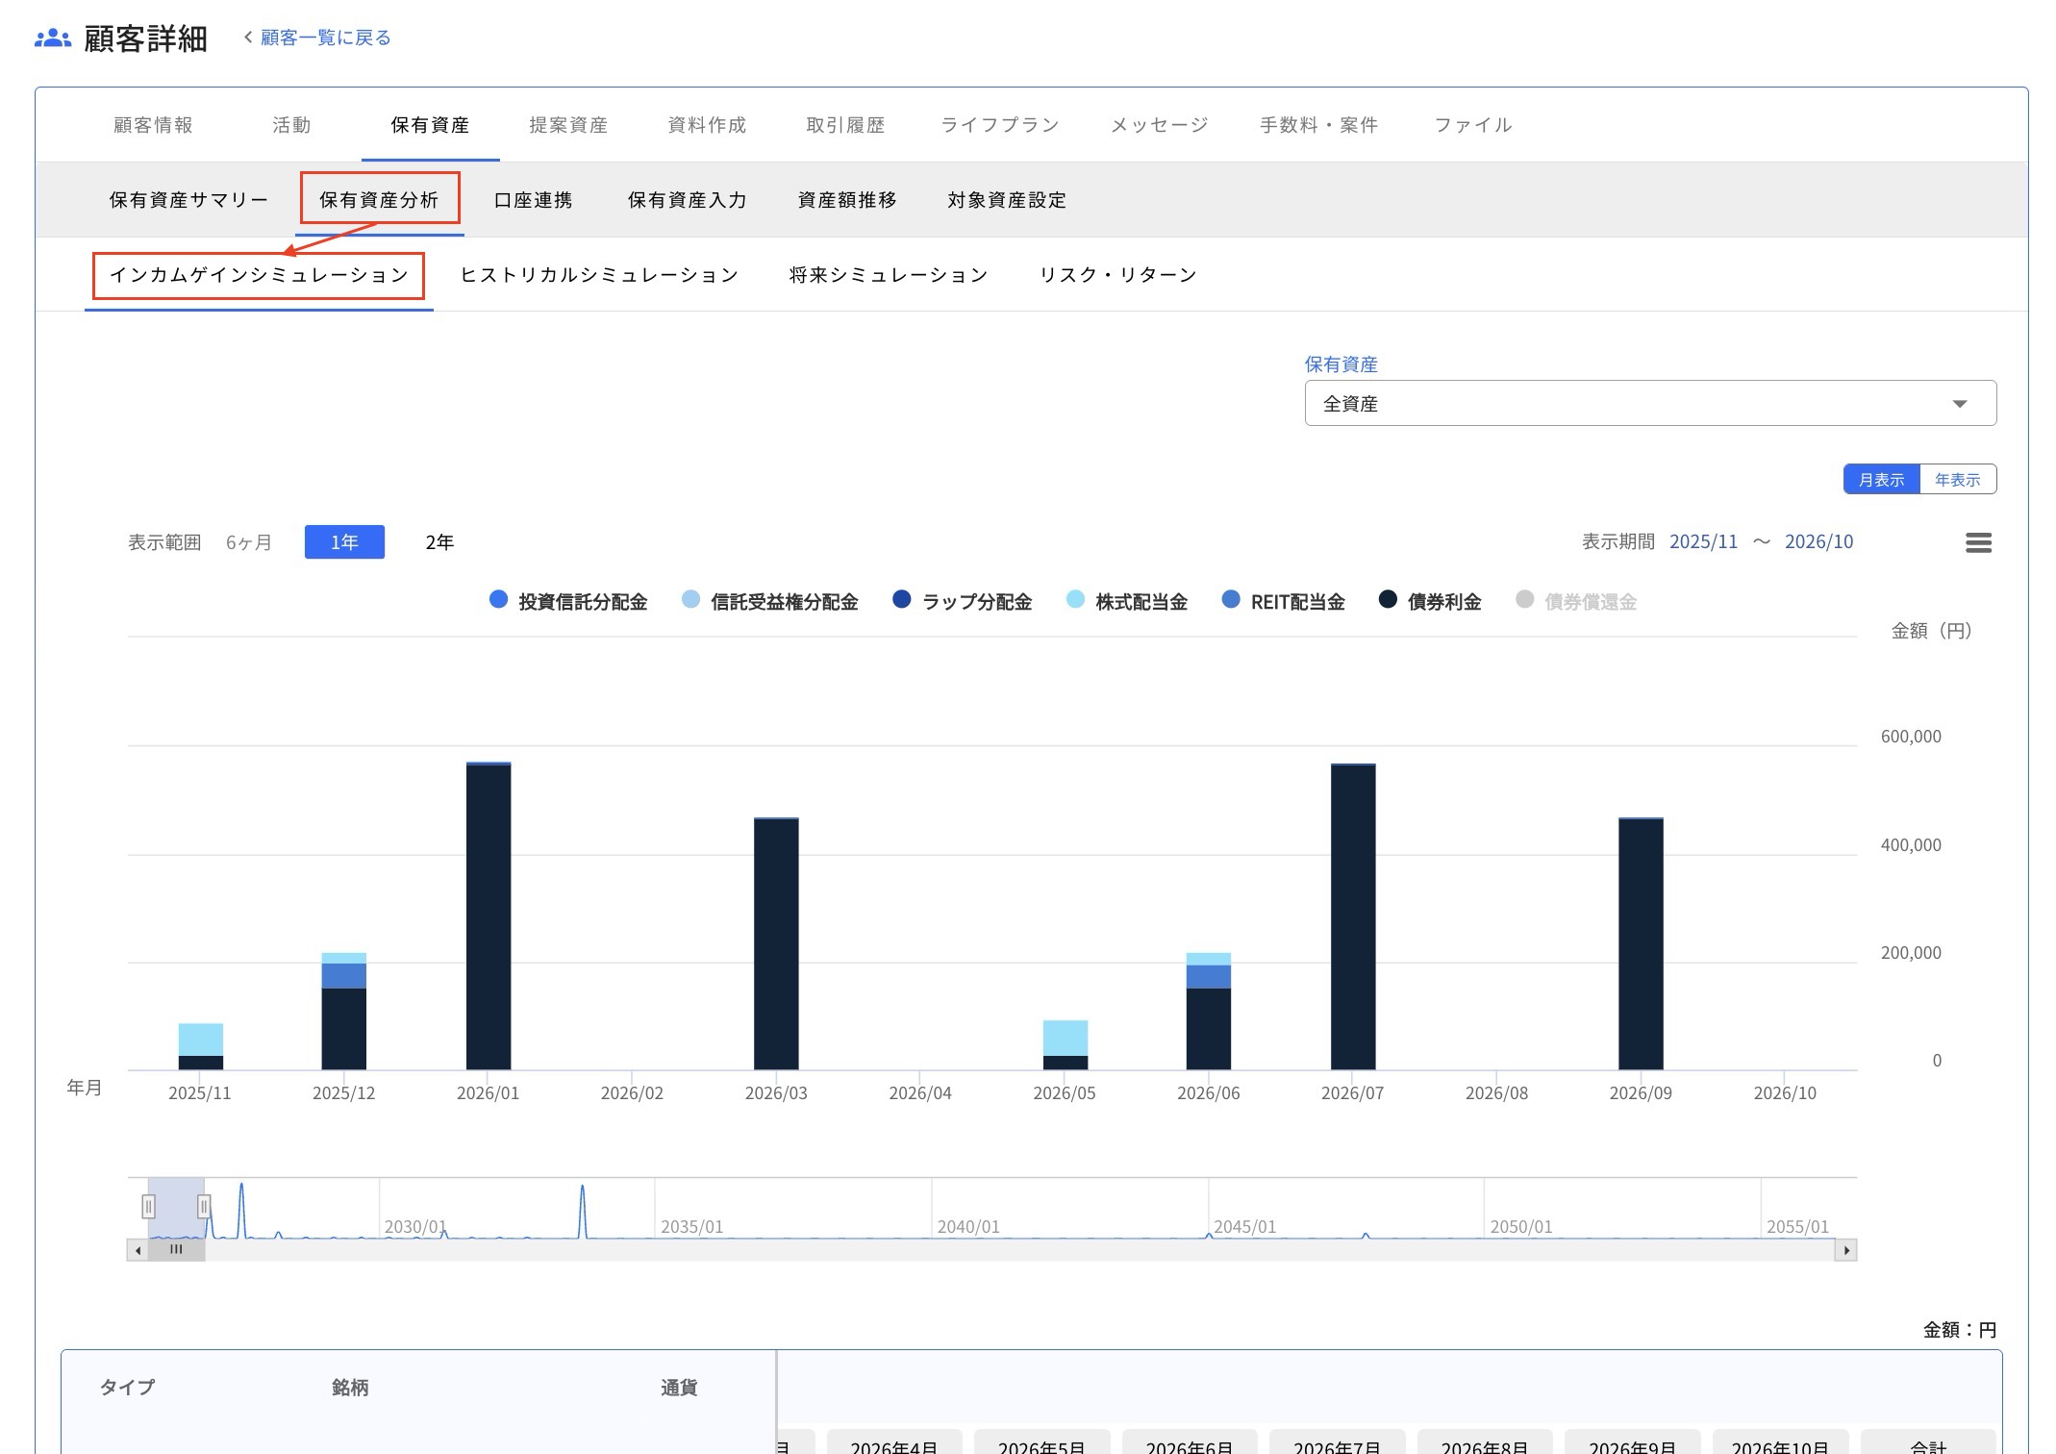
Task: Click 顧客一覧に戻る link
Action: (x=325, y=38)
